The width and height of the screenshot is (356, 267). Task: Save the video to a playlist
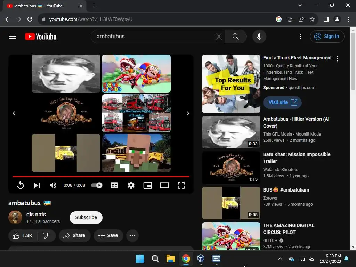coord(108,236)
